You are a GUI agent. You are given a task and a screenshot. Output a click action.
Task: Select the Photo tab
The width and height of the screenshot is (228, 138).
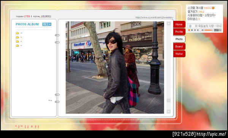[x=179, y=39]
